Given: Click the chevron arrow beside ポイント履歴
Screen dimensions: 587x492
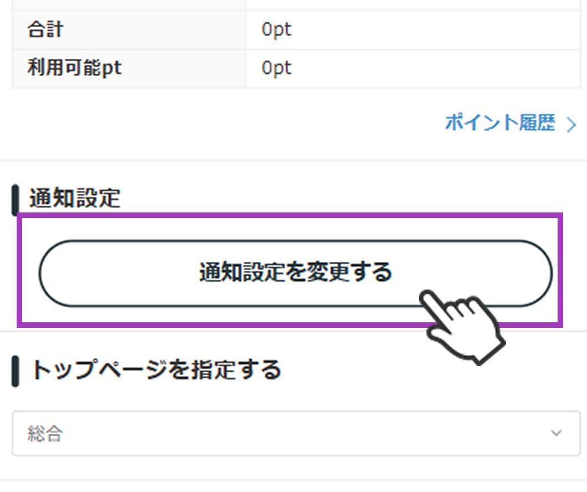Looking at the screenshot, I should click(x=571, y=125).
